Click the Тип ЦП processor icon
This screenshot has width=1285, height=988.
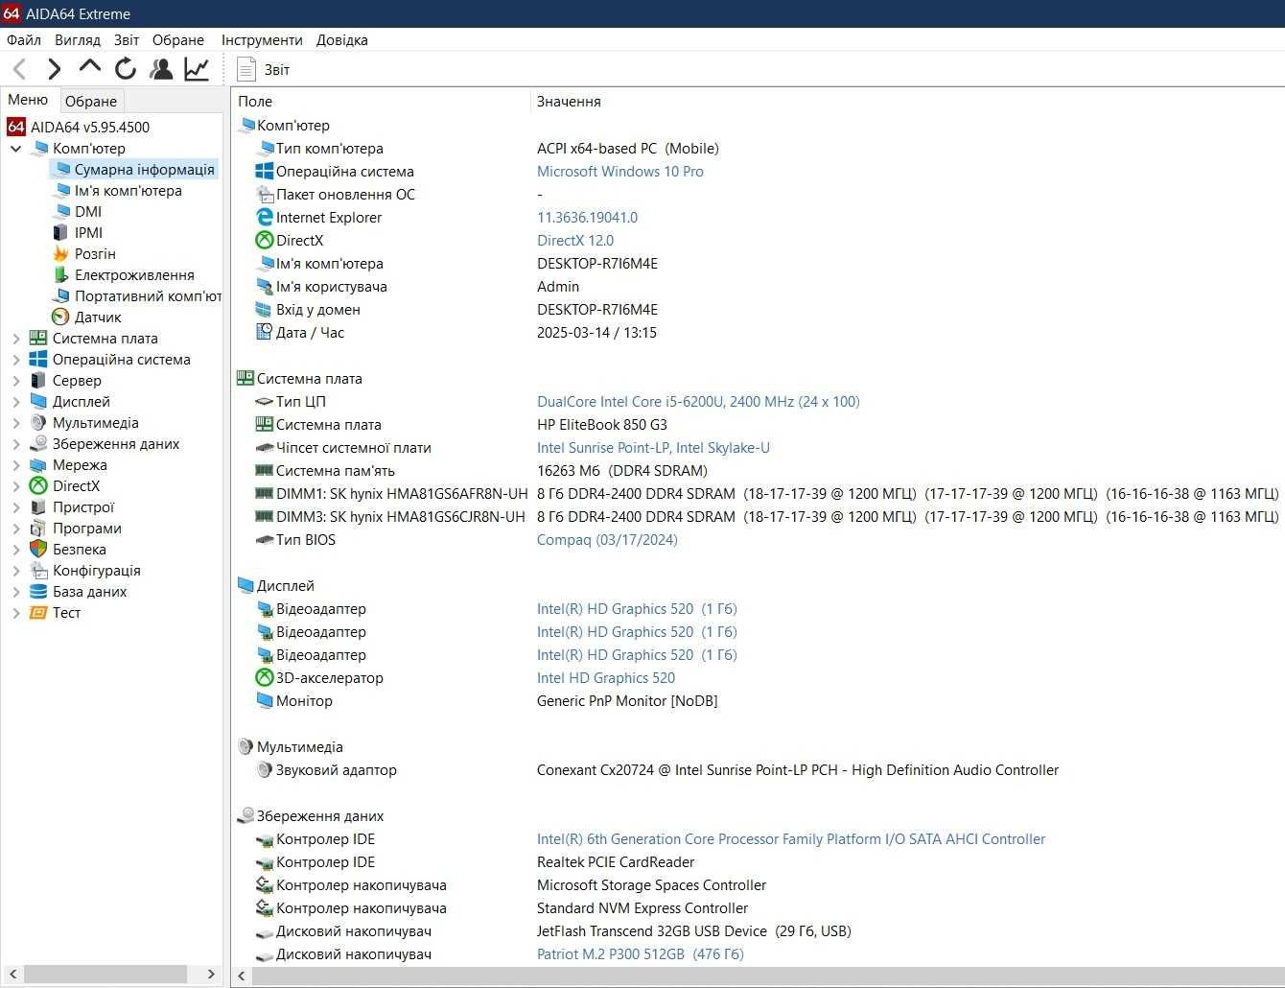[x=265, y=402]
